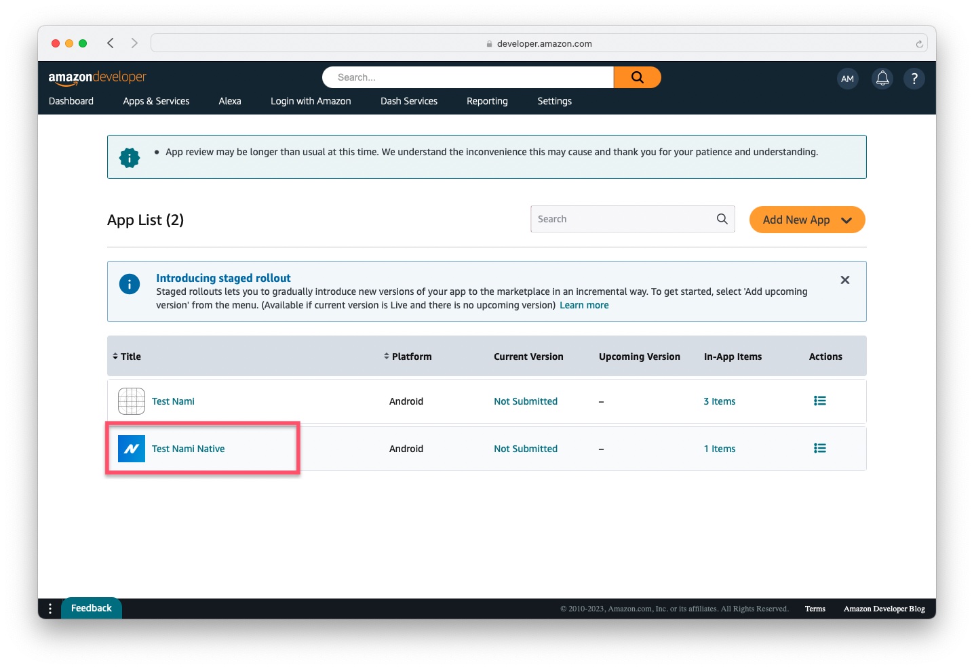Go forward with browser forward arrow
Screen dimensions: 974x669
click(134, 43)
